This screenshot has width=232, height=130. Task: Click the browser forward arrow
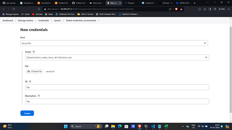pos(9,9)
